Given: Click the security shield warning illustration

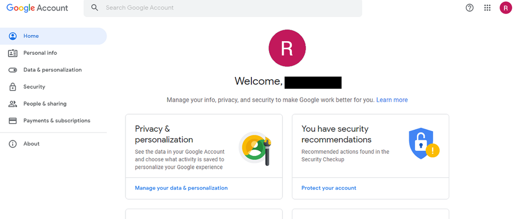Looking at the screenshot, I should click(423, 144).
